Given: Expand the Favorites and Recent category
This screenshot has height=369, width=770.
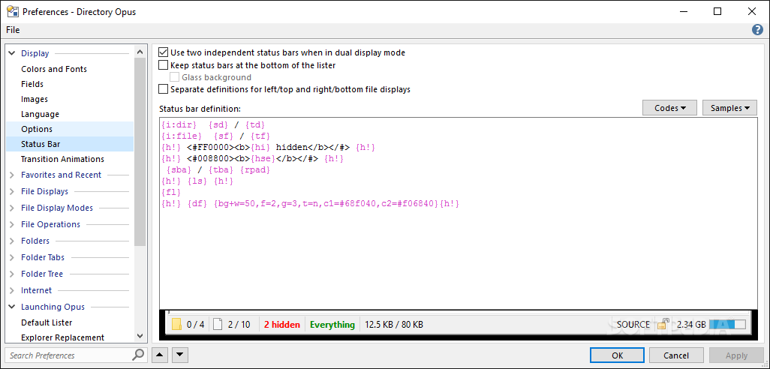Looking at the screenshot, I should coord(12,175).
